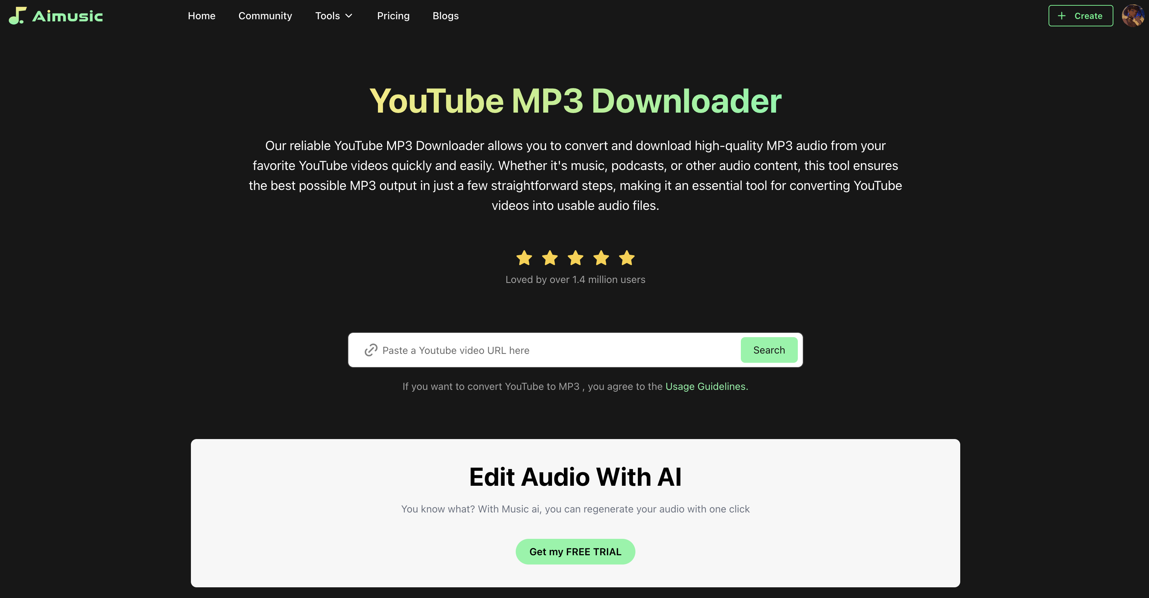
Task: Expand the Create panel options
Action: [1079, 15]
